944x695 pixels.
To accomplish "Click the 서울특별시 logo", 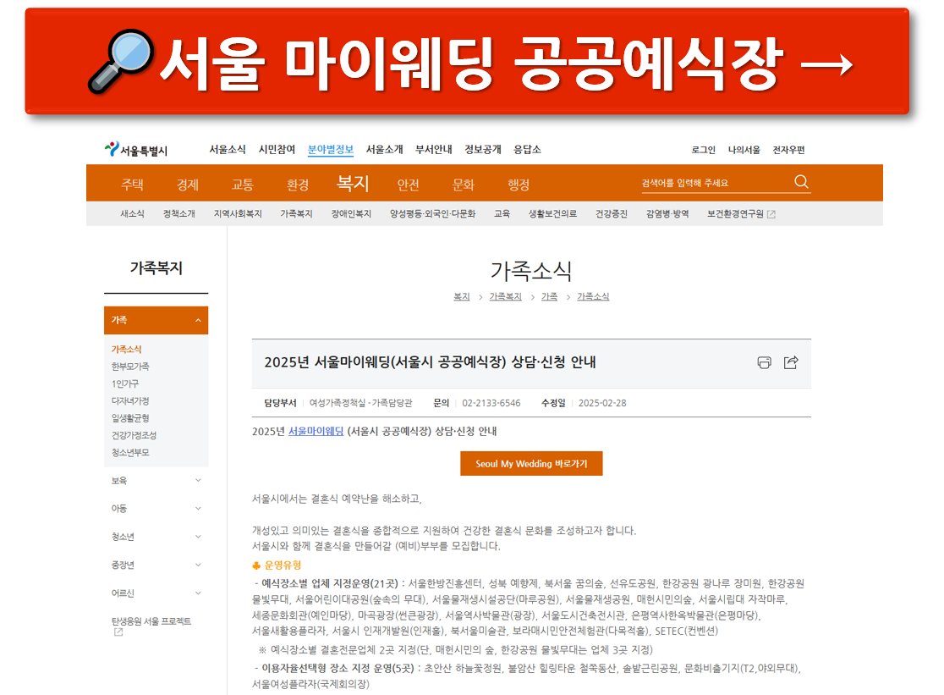I will click(136, 149).
